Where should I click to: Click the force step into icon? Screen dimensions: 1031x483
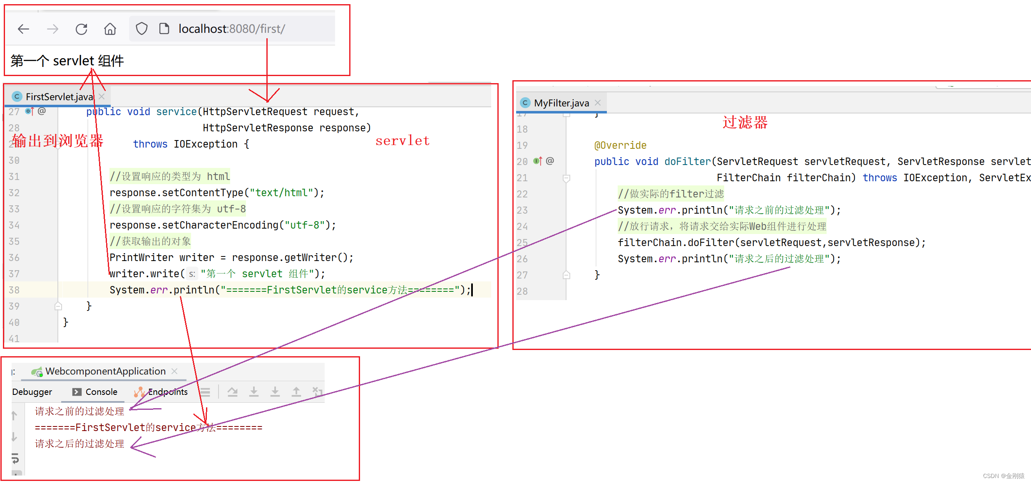275,392
